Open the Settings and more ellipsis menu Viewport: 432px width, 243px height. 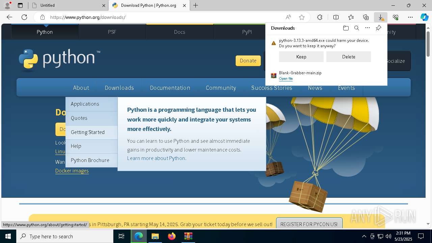coord(410,17)
